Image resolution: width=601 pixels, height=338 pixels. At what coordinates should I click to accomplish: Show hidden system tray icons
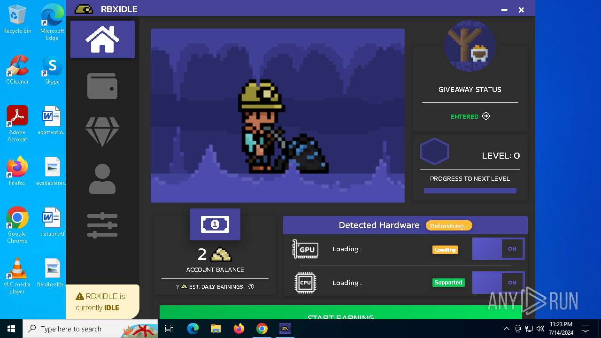[506, 329]
